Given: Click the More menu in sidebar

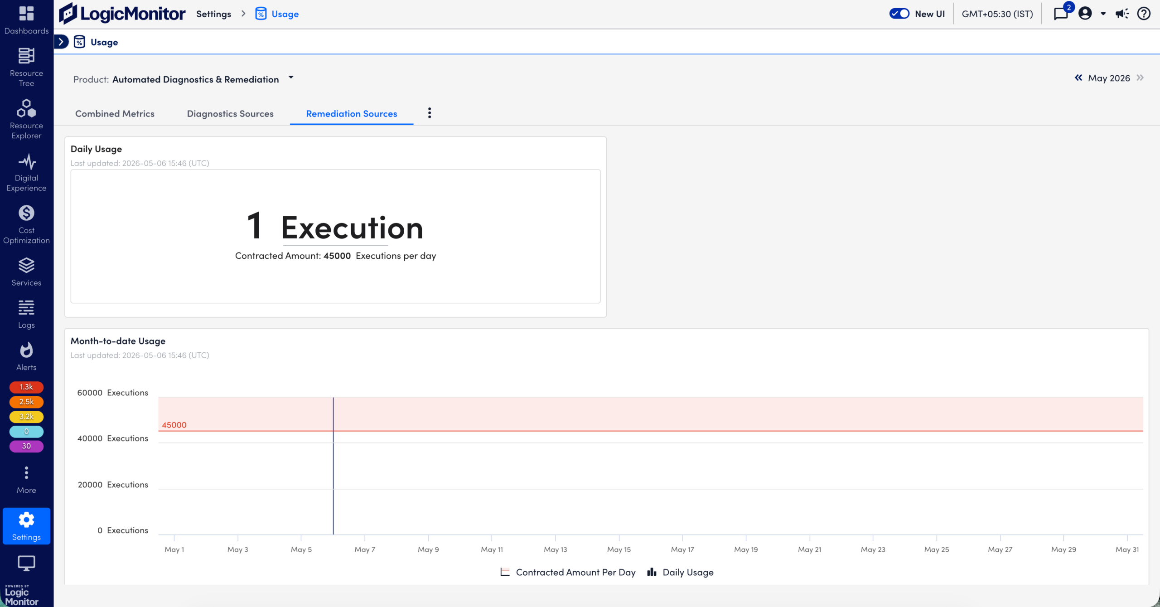Looking at the screenshot, I should (x=26, y=480).
